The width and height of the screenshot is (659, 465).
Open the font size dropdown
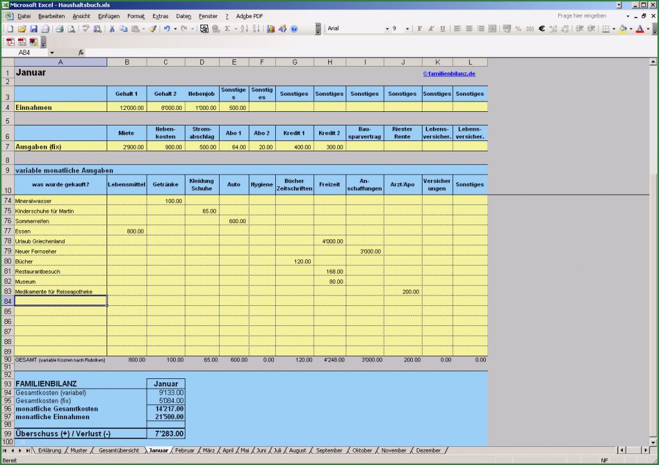[x=407, y=28]
